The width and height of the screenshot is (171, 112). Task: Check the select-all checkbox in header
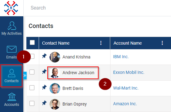coord(32,42)
